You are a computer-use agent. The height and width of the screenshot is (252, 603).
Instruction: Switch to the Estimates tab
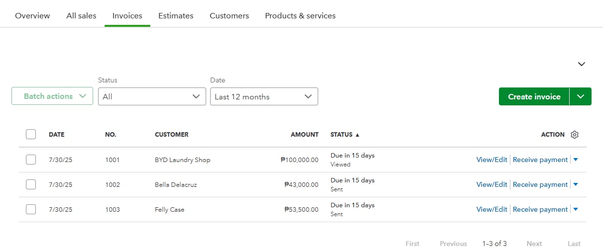pos(176,16)
